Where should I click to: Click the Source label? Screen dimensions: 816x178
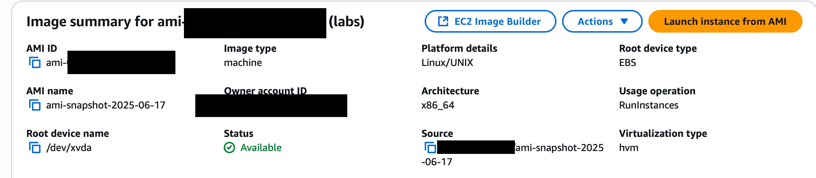(437, 133)
